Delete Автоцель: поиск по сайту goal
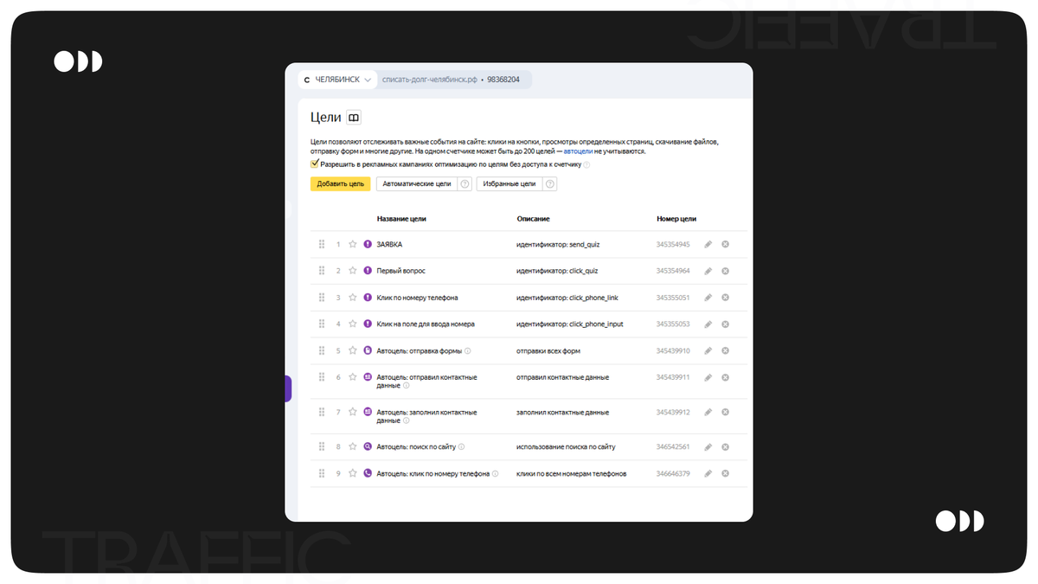 click(726, 447)
